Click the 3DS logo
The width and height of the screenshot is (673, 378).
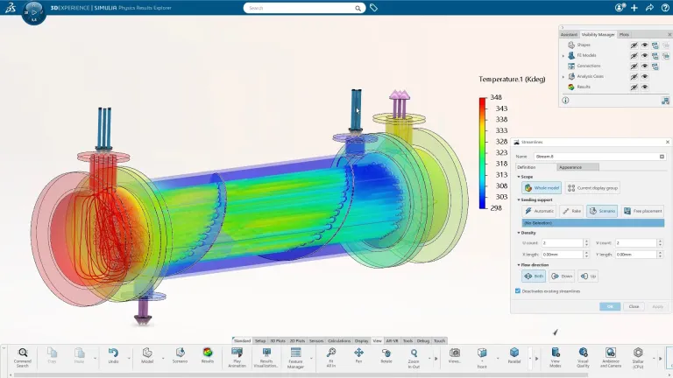(x=11, y=8)
